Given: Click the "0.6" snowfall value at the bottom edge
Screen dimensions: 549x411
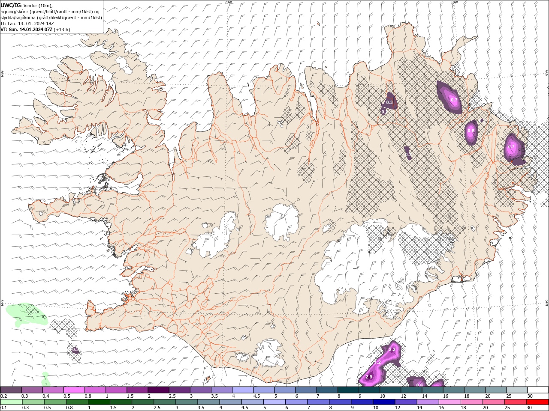Looking at the screenshot, I should (x=419, y=384).
